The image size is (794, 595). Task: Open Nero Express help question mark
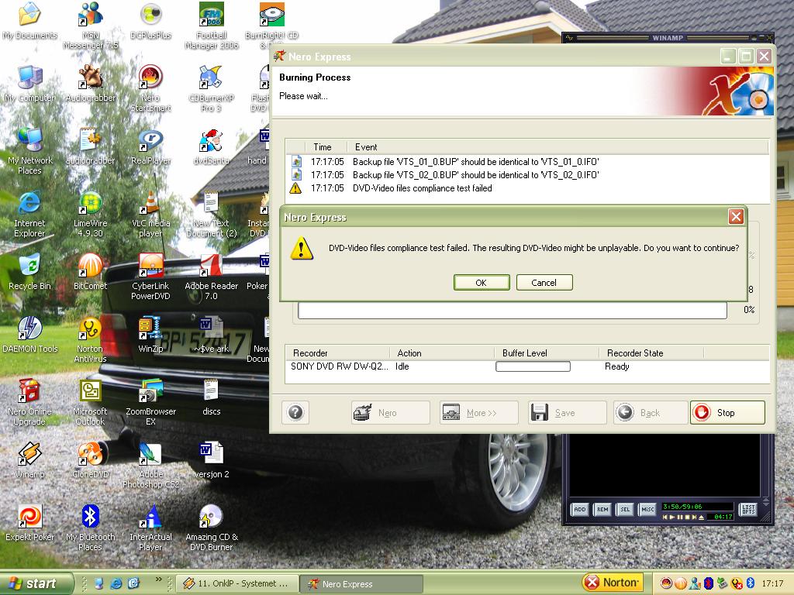[295, 412]
